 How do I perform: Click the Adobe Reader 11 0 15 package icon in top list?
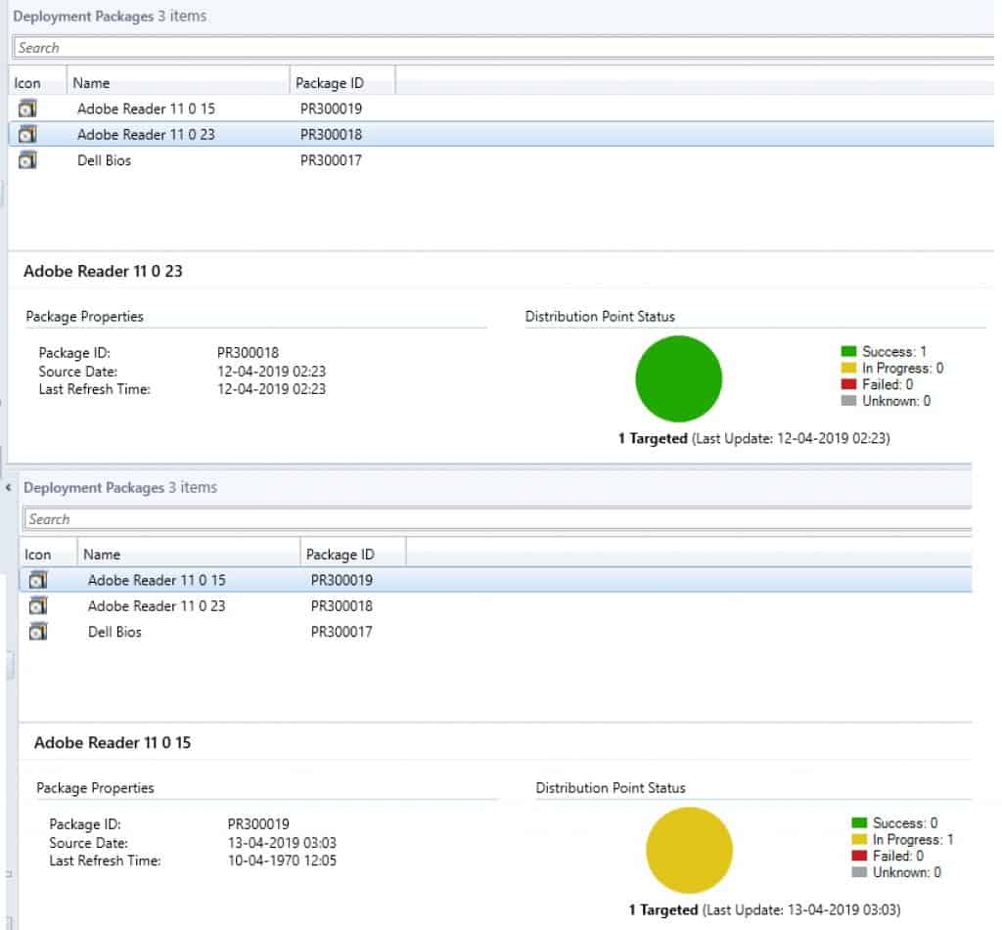tap(26, 109)
